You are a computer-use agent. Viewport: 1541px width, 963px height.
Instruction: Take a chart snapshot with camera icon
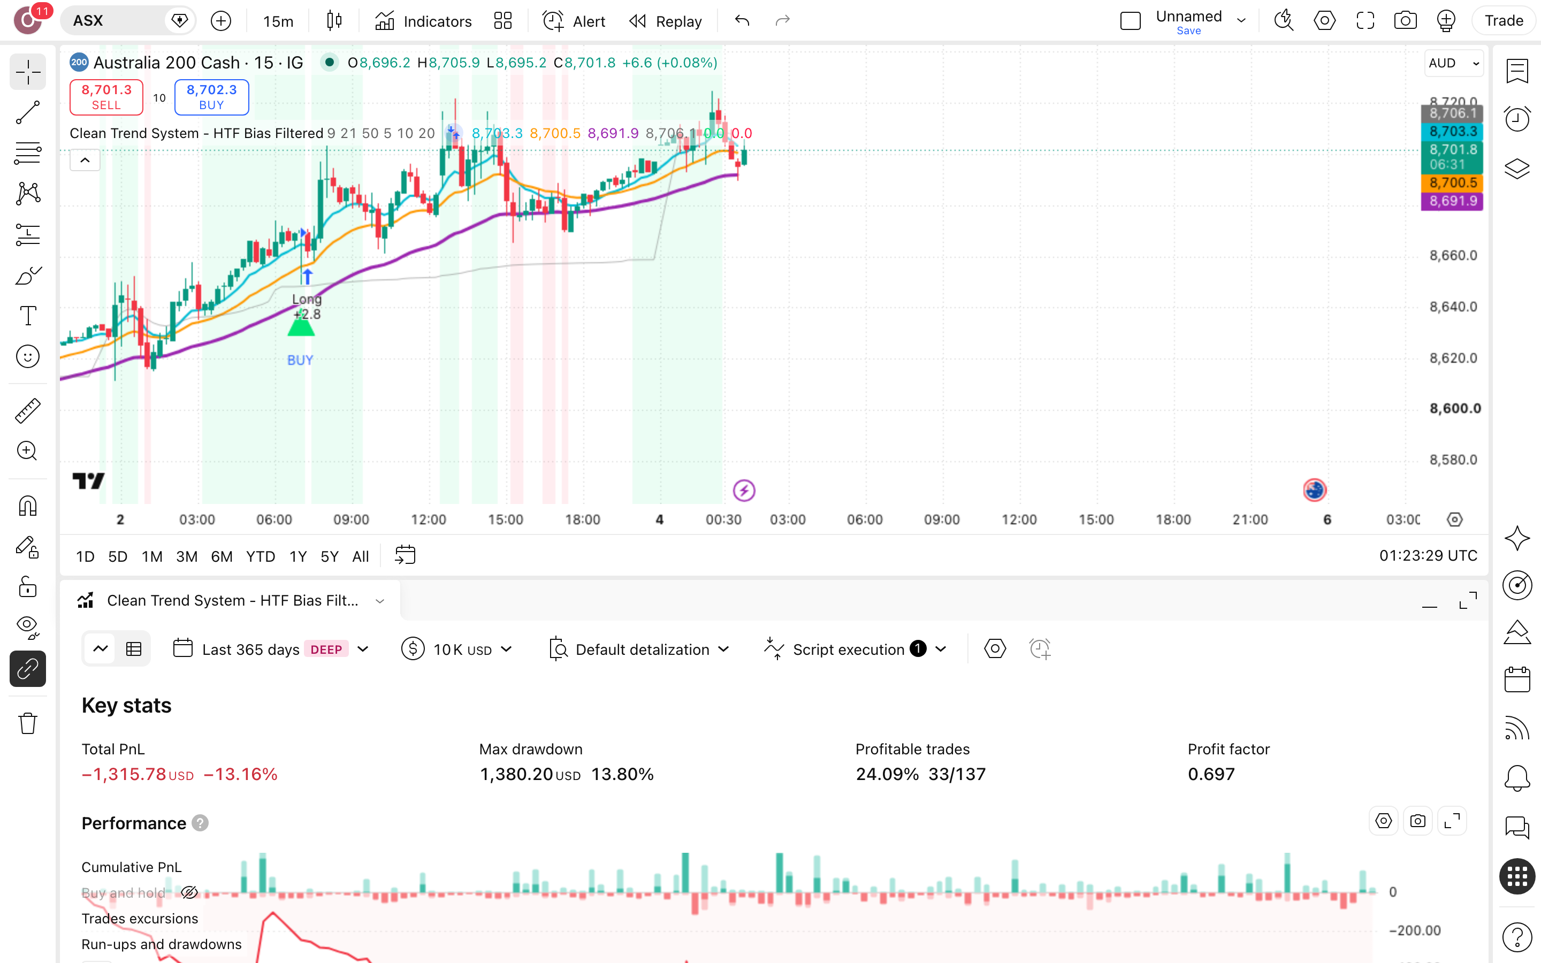[1405, 21]
